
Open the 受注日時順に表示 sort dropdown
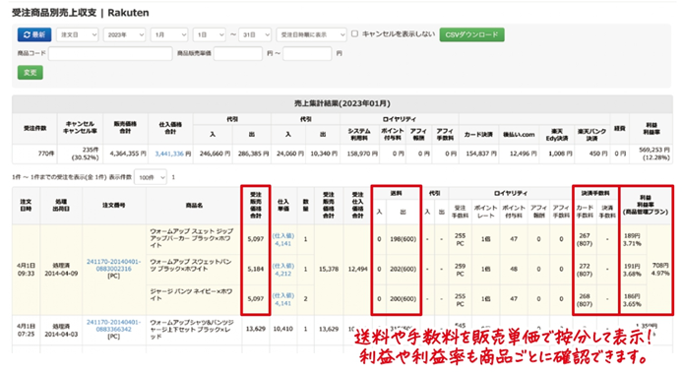click(311, 34)
